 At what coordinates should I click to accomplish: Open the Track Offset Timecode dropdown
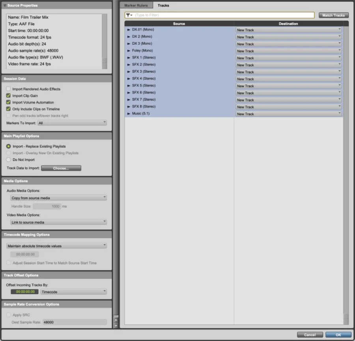pyautogui.click(x=73, y=291)
